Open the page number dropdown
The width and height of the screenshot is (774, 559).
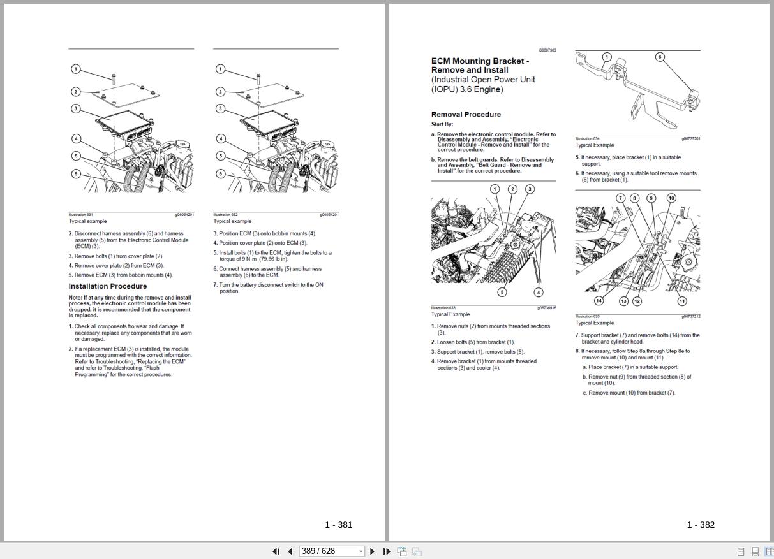point(361,551)
